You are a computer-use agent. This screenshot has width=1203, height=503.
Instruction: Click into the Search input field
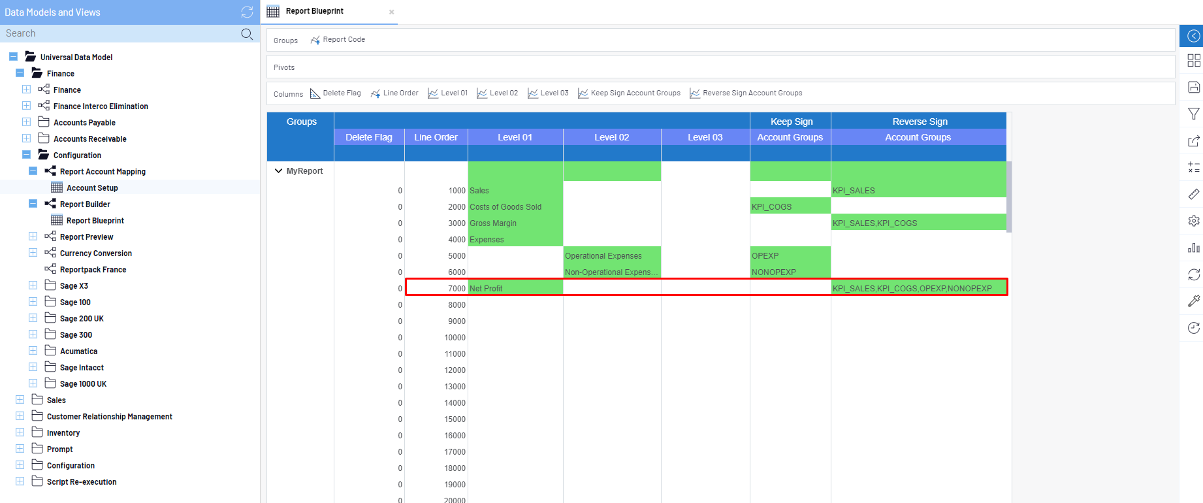click(118, 34)
